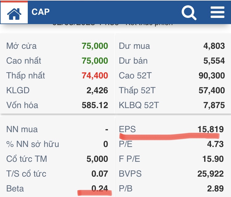The height and width of the screenshot is (197, 231).
Task: Select the KLBQ 52T value 7,875
Action: point(214,105)
